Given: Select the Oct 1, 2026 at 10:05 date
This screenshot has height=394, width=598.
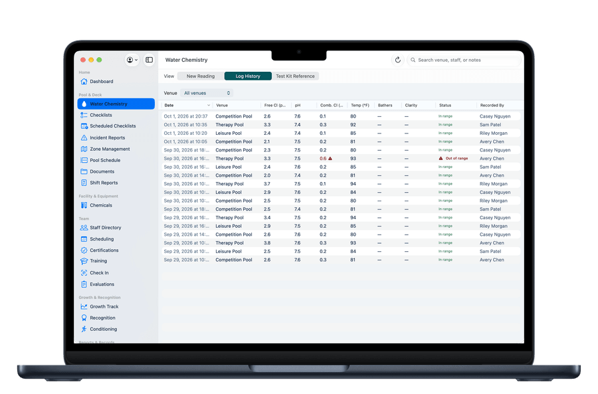Looking at the screenshot, I should (185, 142).
